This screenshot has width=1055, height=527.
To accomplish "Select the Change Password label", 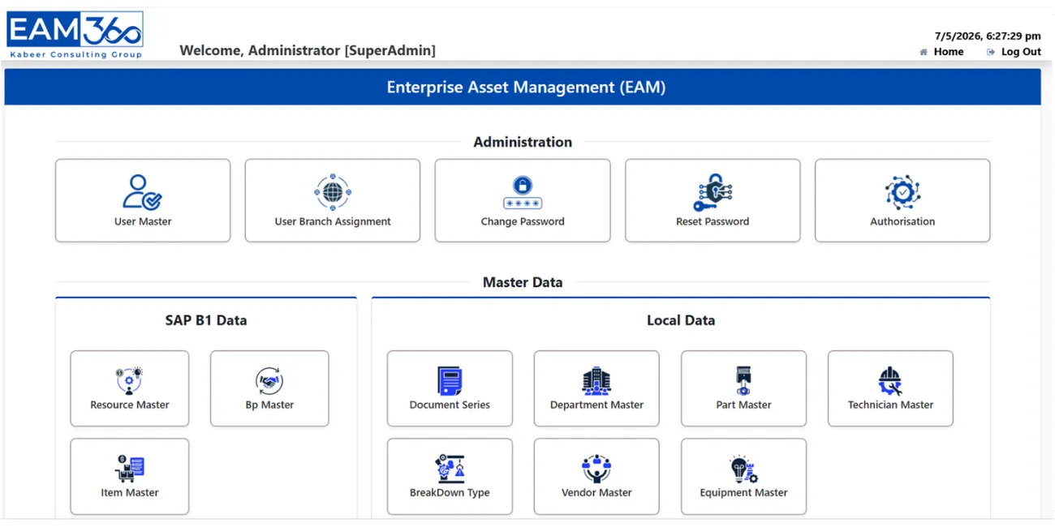I will pos(523,221).
